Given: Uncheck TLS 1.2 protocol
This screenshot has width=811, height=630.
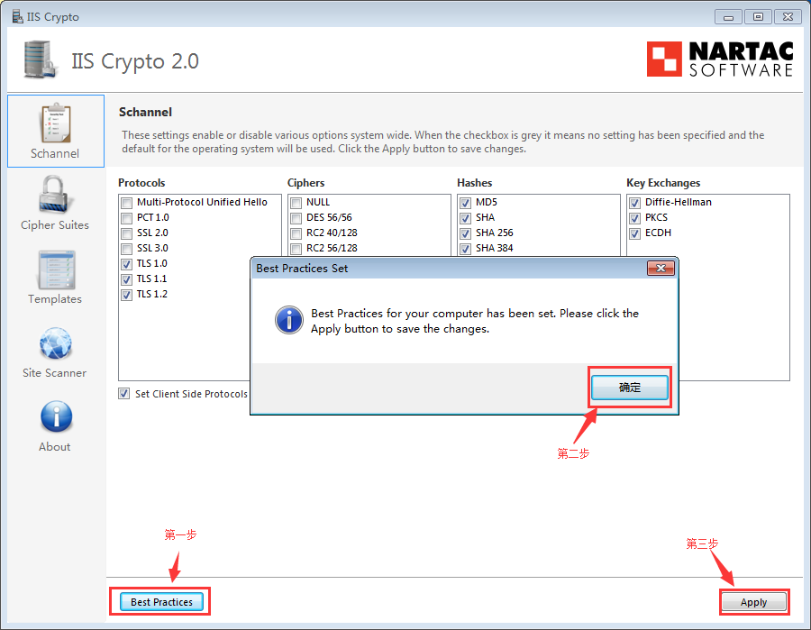Looking at the screenshot, I should click(x=127, y=296).
